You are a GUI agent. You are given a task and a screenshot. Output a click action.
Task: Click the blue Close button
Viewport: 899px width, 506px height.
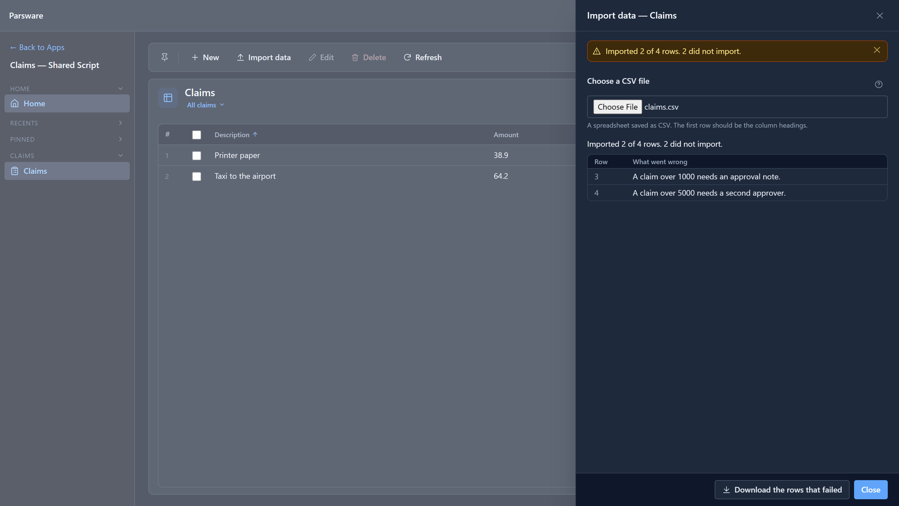pos(870,490)
